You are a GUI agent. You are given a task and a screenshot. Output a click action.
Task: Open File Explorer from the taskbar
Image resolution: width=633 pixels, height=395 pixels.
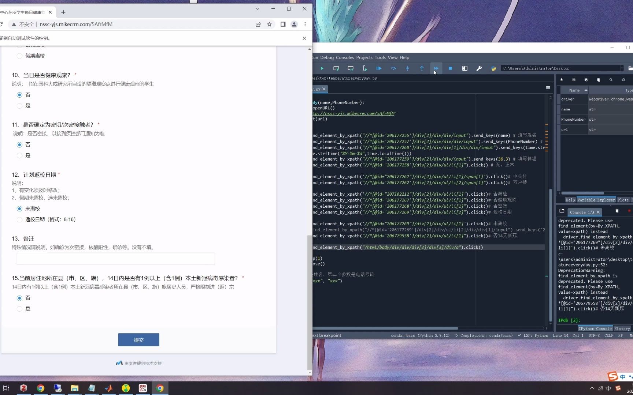(x=74, y=388)
